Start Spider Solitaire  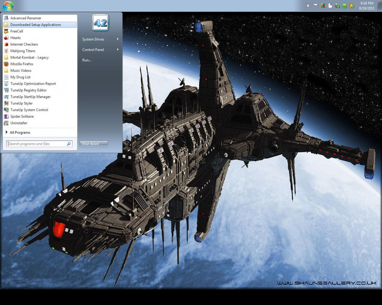coord(40,116)
